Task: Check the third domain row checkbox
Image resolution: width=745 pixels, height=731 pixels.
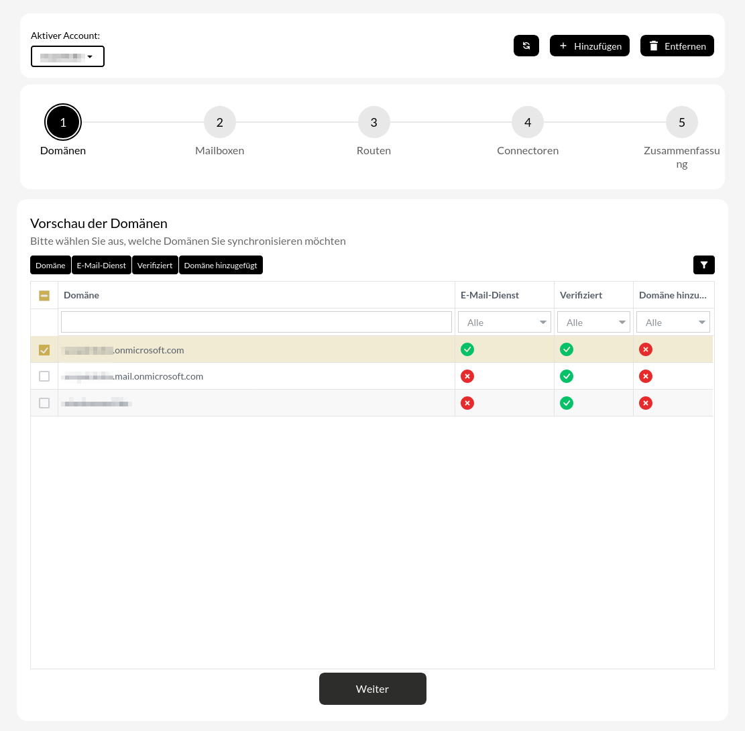Action: coord(44,403)
